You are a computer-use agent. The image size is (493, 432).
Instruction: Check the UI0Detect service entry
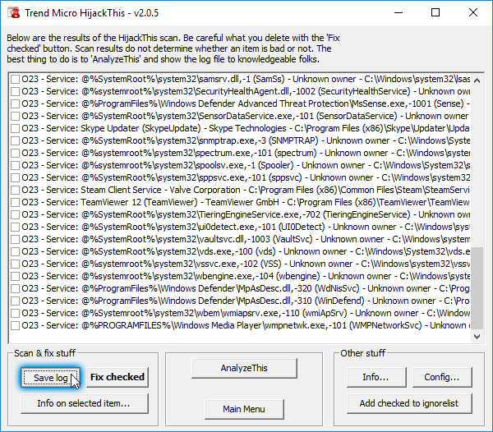coord(15,227)
